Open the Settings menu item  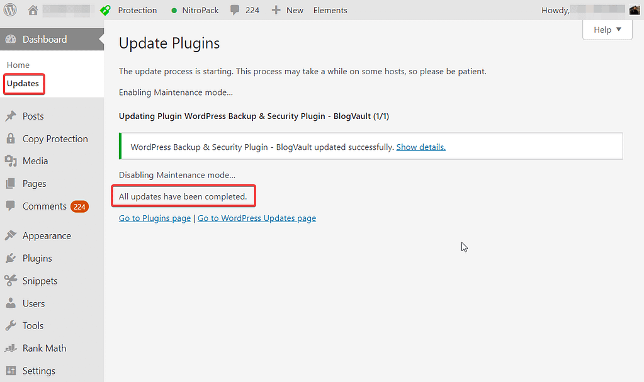(39, 371)
